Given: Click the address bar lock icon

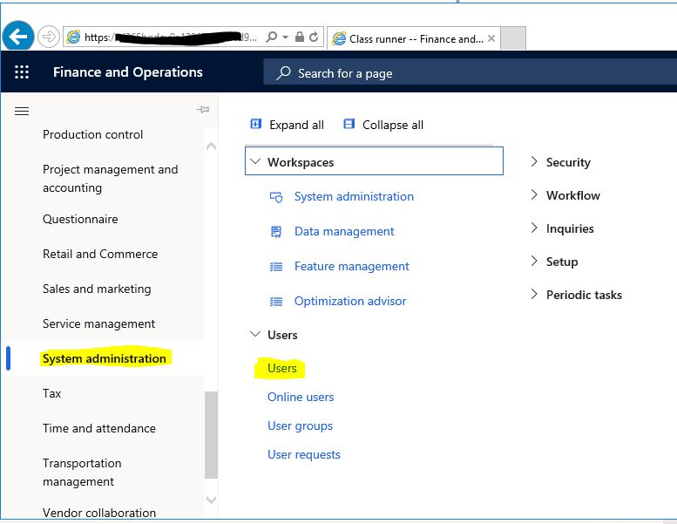Looking at the screenshot, I should (300, 37).
